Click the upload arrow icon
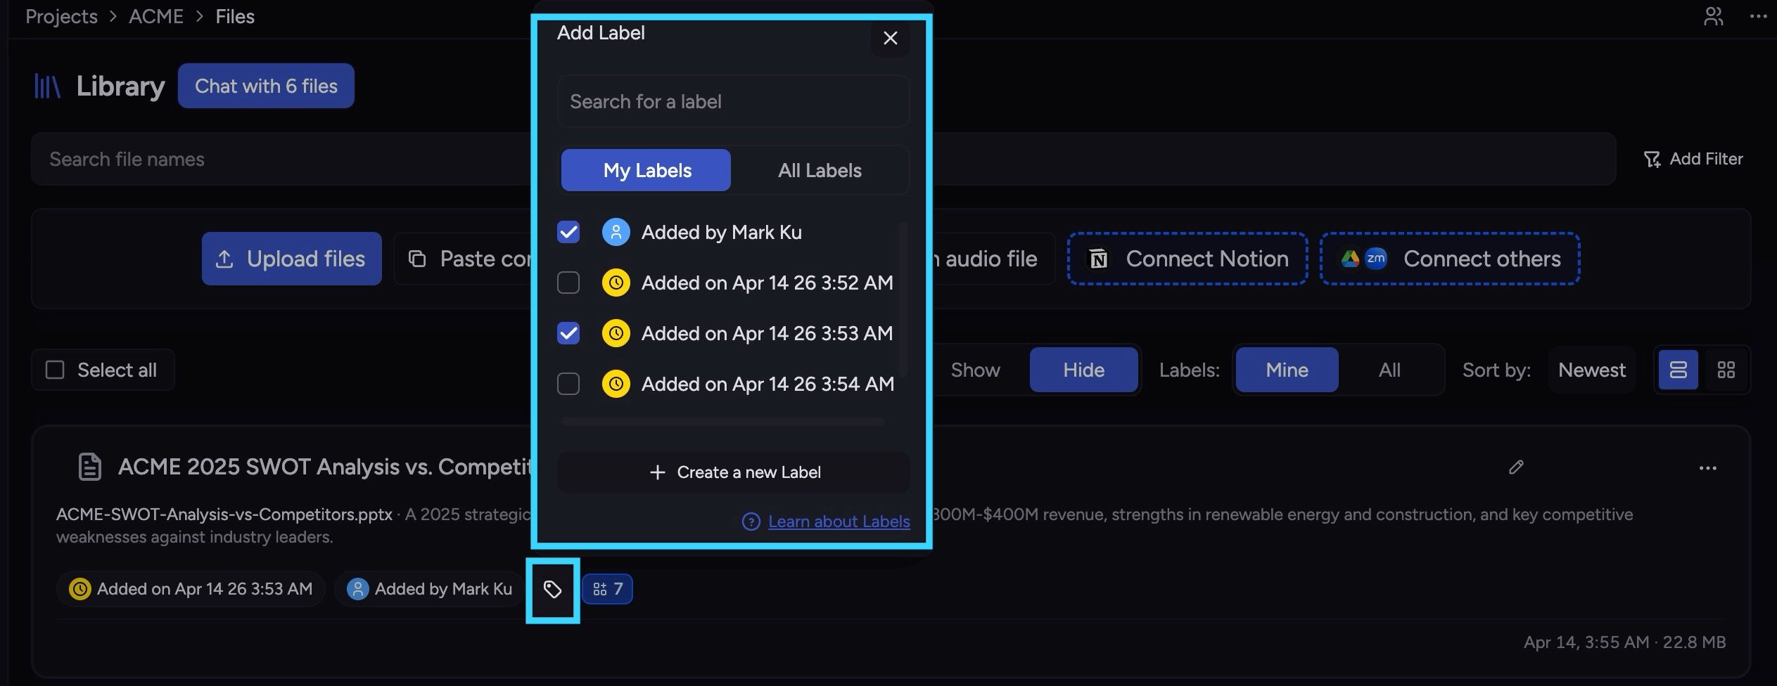1777x686 pixels. pos(224,259)
